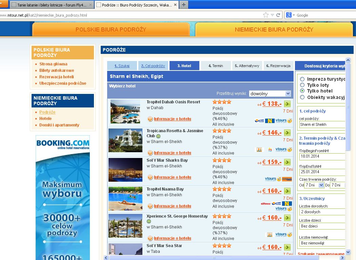Viewport: 356px width, 260px height.
Task: Open Ubezpieczenia podróżne sidebar link
Action: 63,83
